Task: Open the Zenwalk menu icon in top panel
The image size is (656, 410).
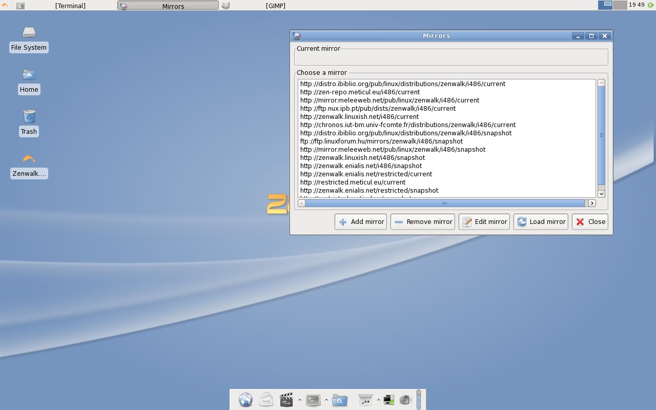Action: pyautogui.click(x=5, y=6)
